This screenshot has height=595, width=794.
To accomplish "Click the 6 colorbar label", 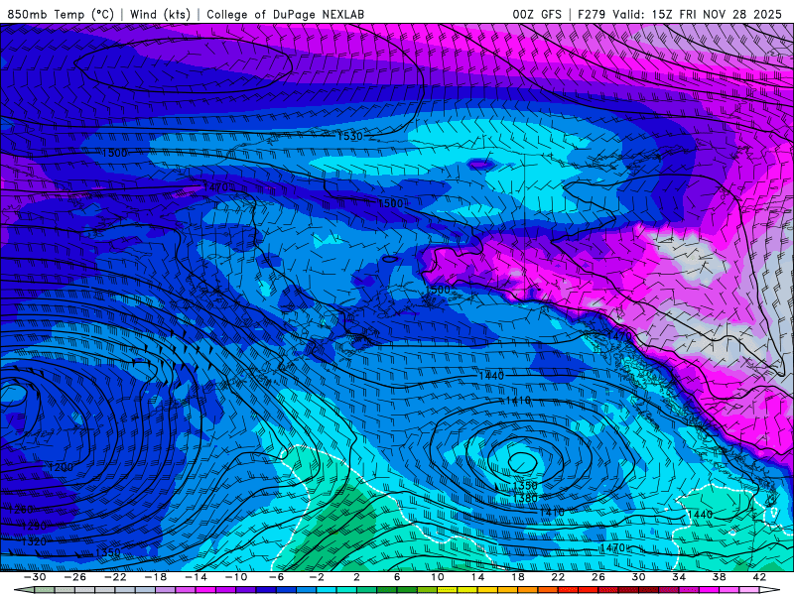I will coord(397,577).
